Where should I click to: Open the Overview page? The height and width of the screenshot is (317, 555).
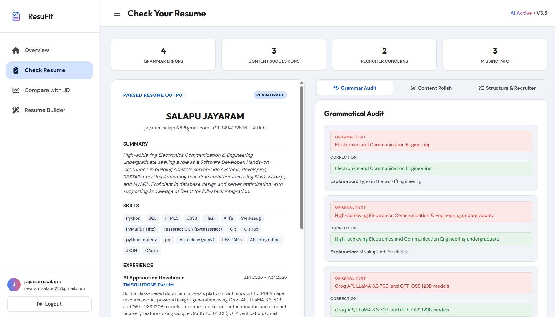(49, 50)
